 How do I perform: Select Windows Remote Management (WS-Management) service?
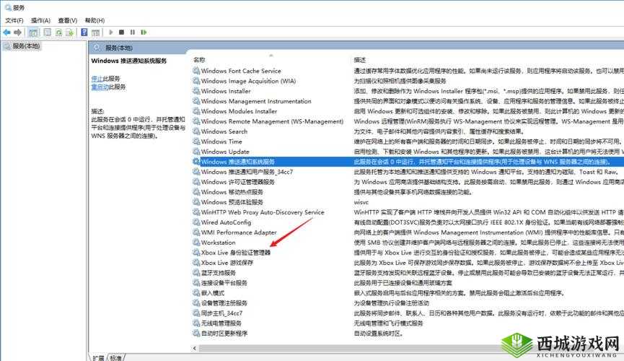[x=272, y=121]
